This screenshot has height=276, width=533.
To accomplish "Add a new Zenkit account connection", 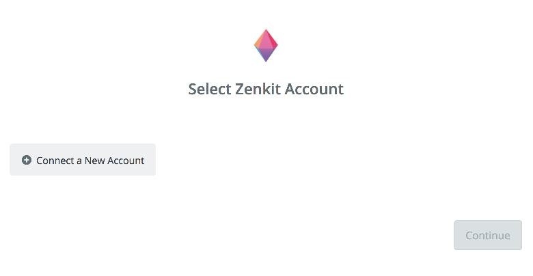I will tap(83, 160).
